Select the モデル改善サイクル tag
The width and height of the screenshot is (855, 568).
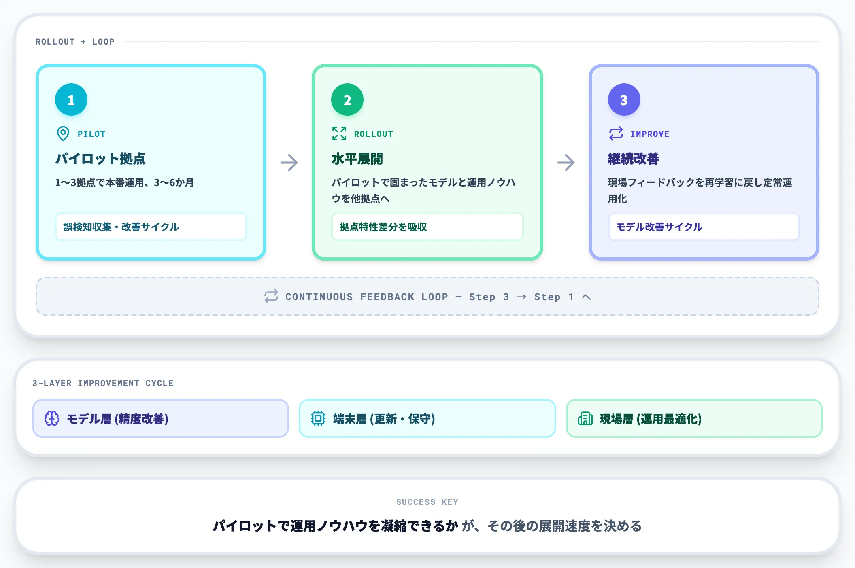click(x=704, y=227)
